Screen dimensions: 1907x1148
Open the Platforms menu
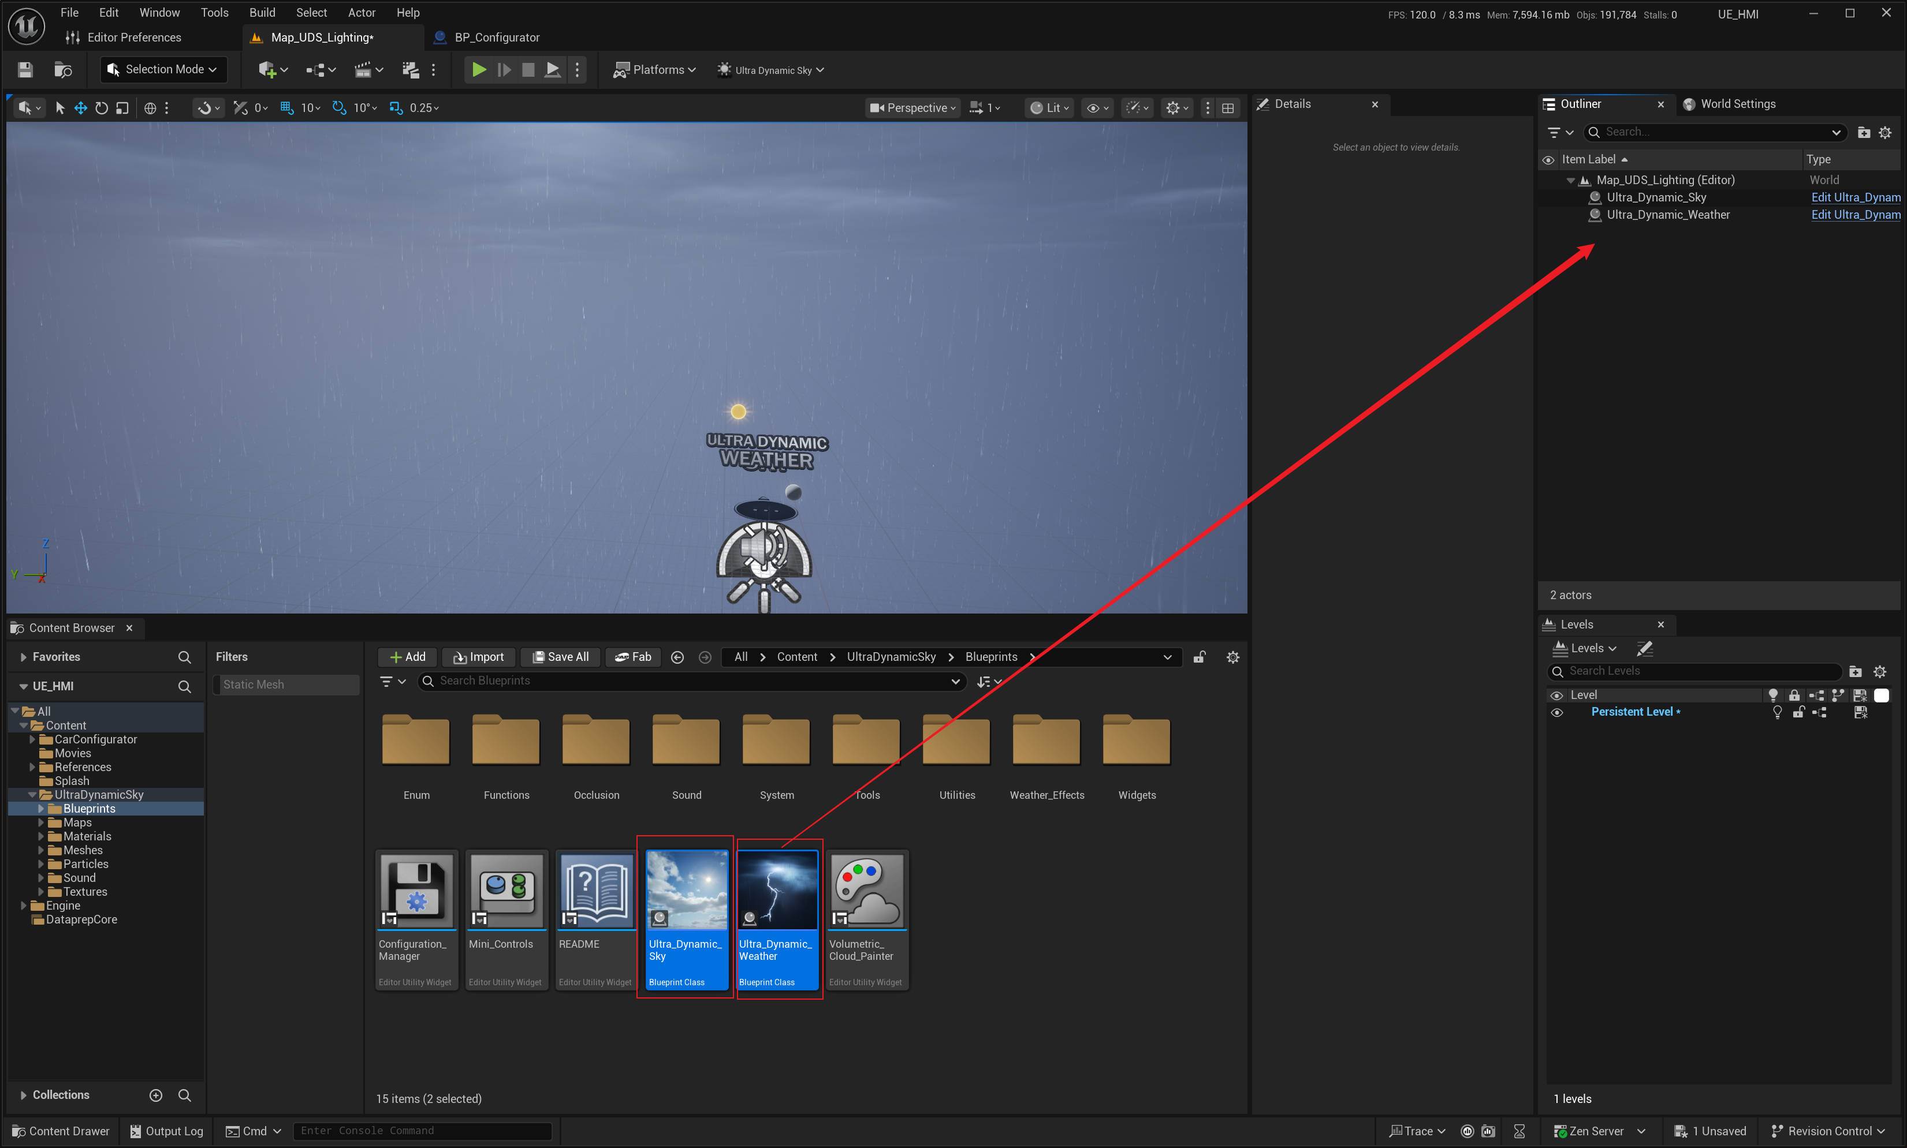(x=654, y=70)
